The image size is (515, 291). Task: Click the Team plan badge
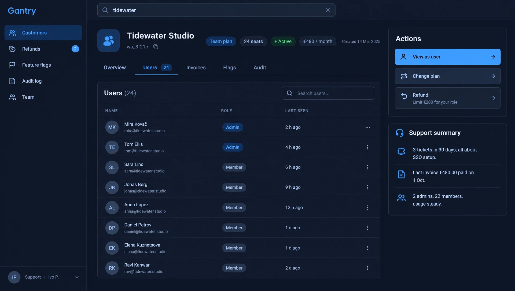click(221, 42)
